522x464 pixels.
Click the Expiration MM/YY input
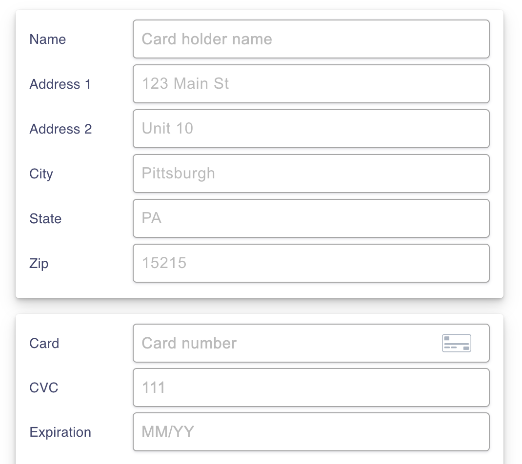coord(311,432)
